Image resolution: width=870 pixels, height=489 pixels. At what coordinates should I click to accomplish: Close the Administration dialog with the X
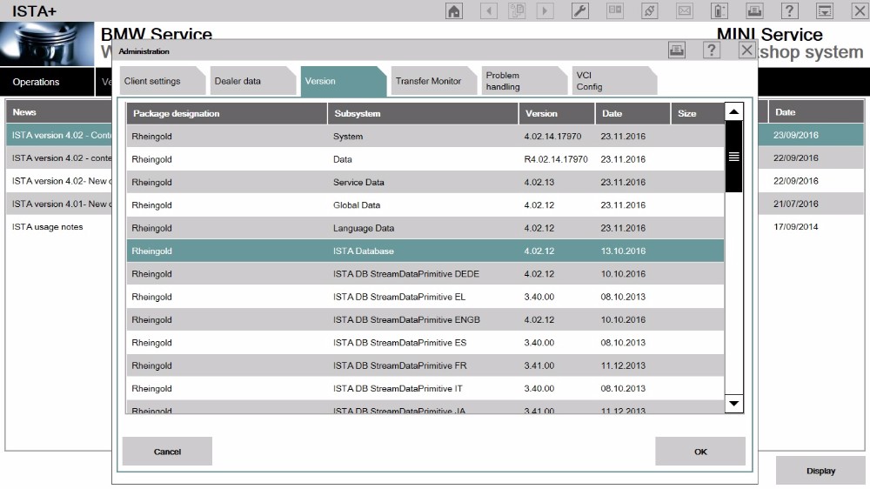[746, 50]
